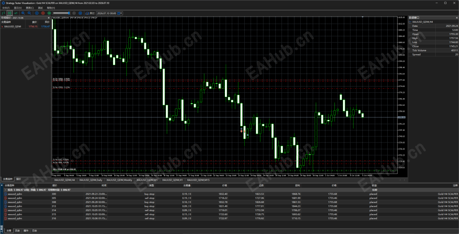Switch chart to bar chart mode
The height and width of the screenshot is (234, 459).
click(4, 13)
